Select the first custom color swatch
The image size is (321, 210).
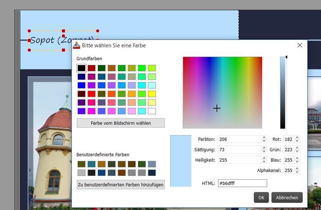coord(81,164)
